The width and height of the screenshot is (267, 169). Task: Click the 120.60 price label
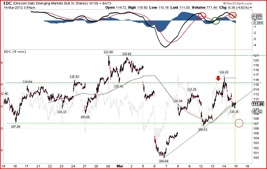(x=127, y=54)
